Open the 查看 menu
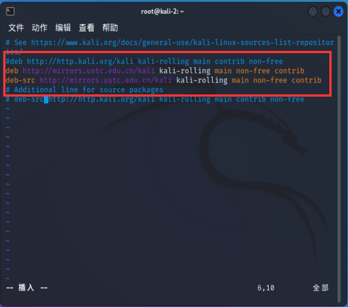Viewport: 348px width, 307px height. click(x=86, y=28)
